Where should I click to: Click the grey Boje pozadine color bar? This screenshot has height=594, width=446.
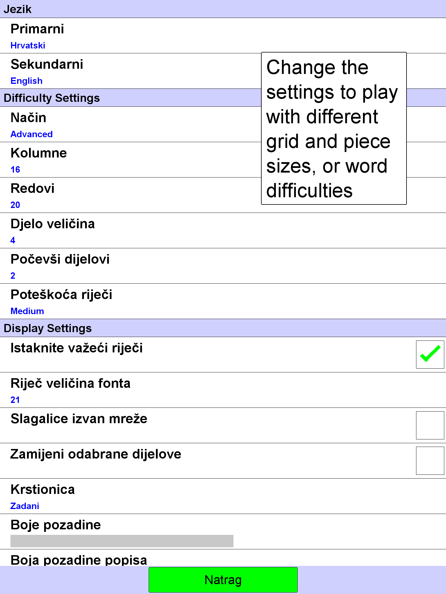pyautogui.click(x=122, y=541)
